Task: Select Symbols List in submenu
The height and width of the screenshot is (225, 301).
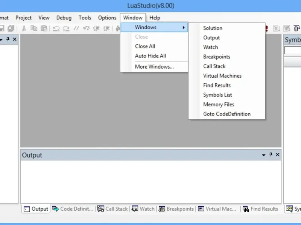Action: pos(227,95)
